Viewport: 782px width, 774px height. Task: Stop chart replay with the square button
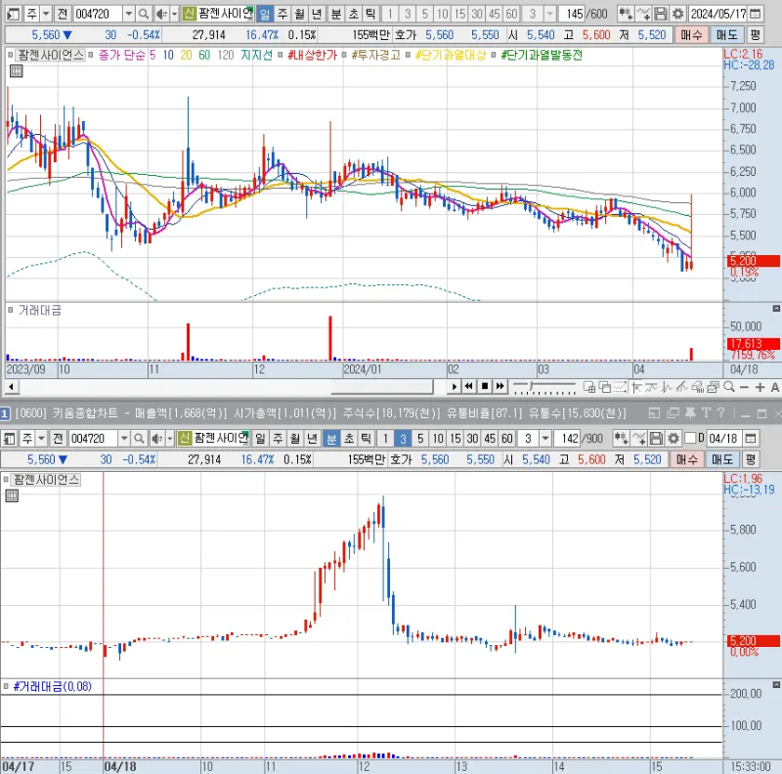tap(484, 386)
